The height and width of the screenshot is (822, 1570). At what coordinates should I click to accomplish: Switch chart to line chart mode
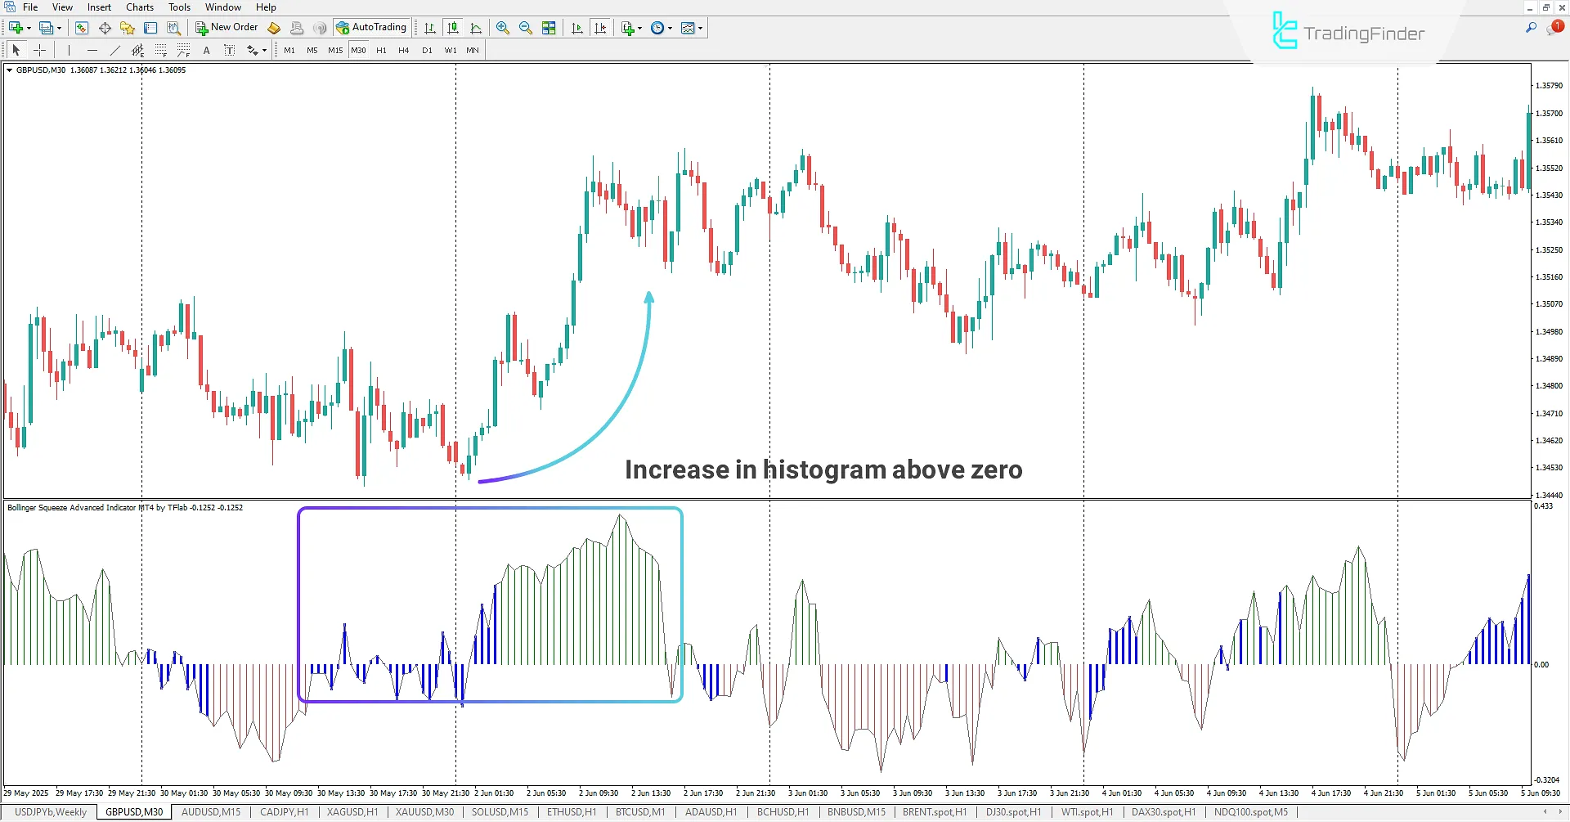pyautogui.click(x=477, y=27)
